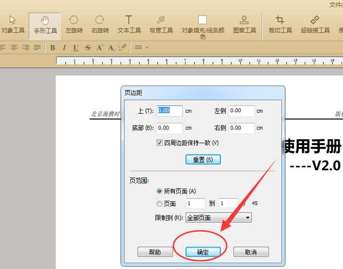Open the 限制到 全部页面 dropdown

[218, 218]
